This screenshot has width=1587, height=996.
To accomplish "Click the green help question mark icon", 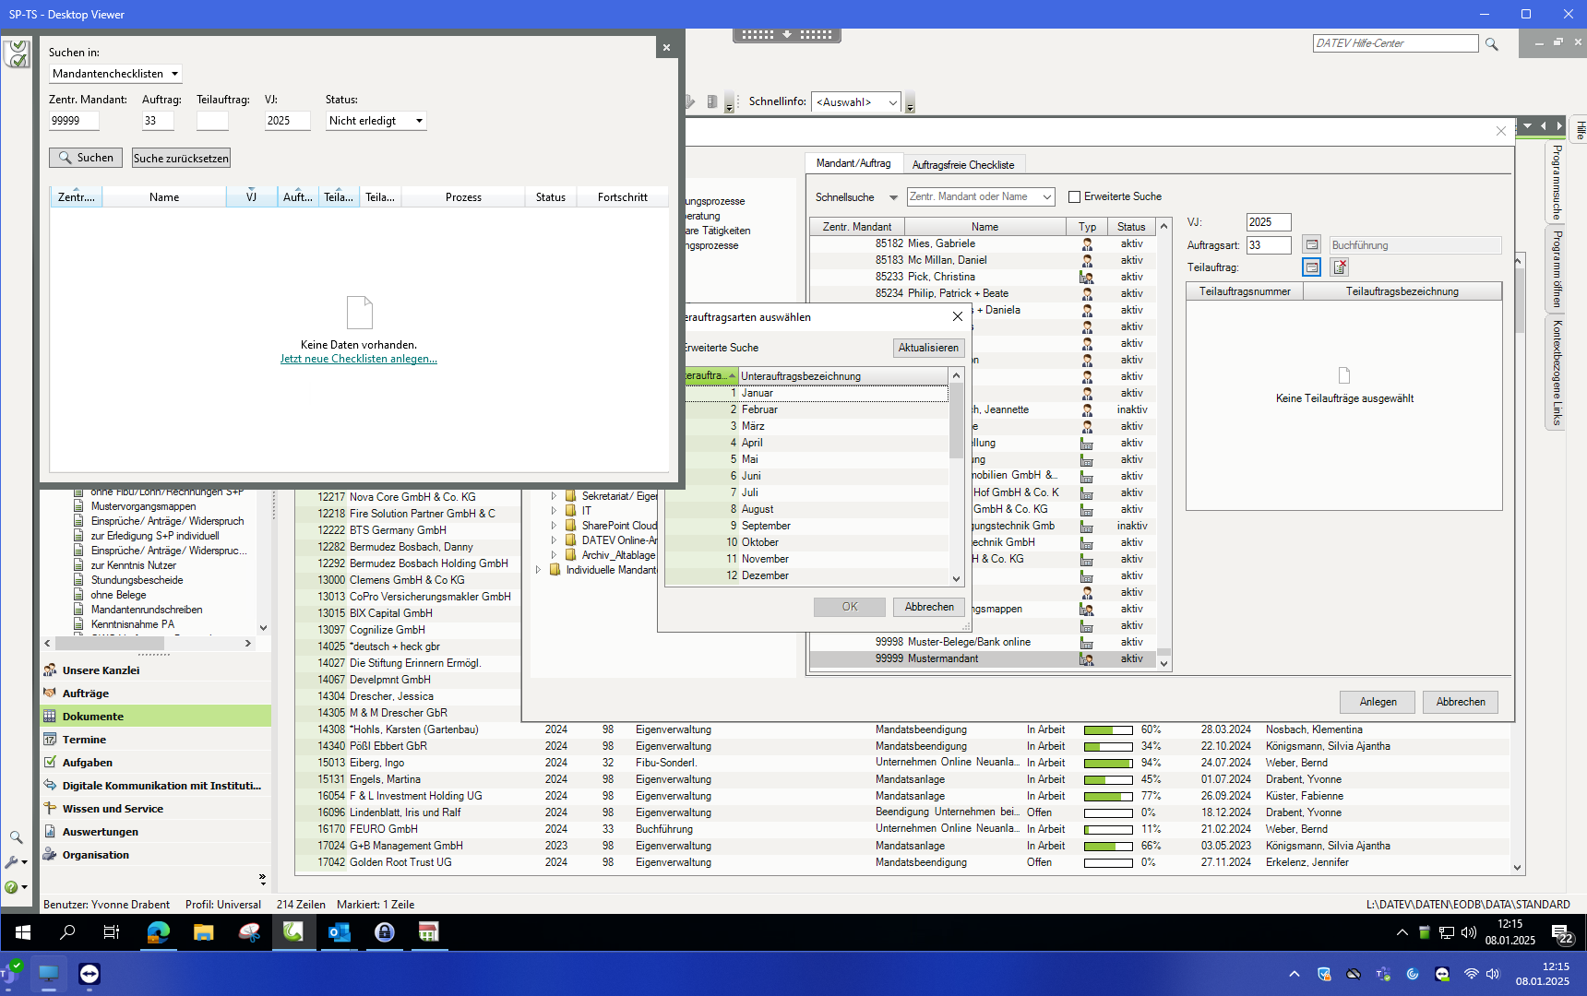I will point(11,887).
